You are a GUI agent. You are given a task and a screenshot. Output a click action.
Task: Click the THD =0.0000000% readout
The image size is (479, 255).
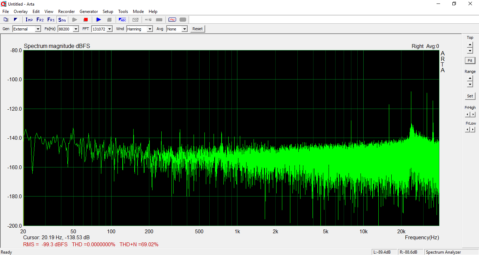click(93, 244)
